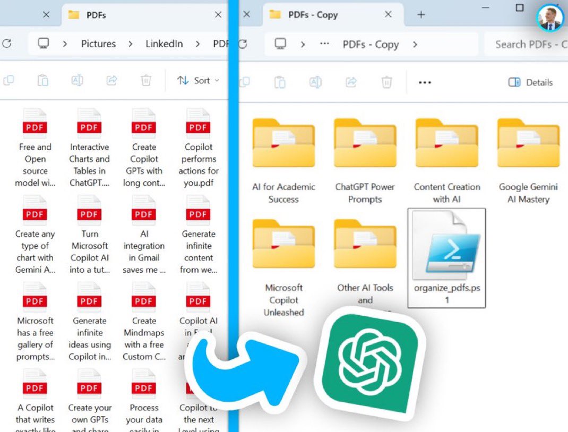
Task: Select AI for Academic Success folder
Action: click(283, 161)
